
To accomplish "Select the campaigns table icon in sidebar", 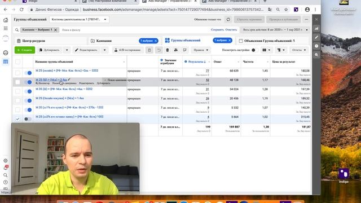I will 6,61.
